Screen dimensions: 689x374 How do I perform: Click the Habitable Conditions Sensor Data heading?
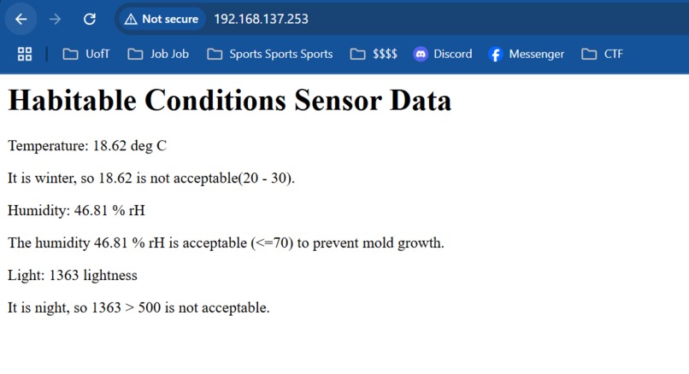230,101
